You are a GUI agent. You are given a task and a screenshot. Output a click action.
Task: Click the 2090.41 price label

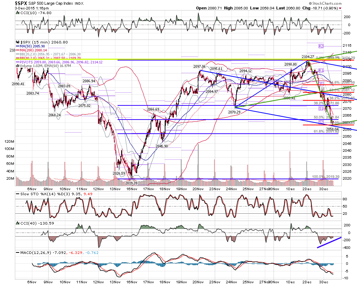pos(18,84)
